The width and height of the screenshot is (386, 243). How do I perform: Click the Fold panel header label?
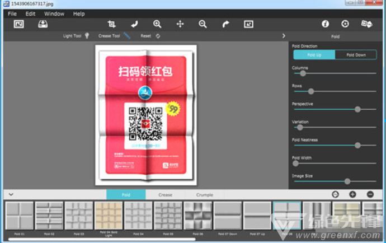pyautogui.click(x=335, y=36)
